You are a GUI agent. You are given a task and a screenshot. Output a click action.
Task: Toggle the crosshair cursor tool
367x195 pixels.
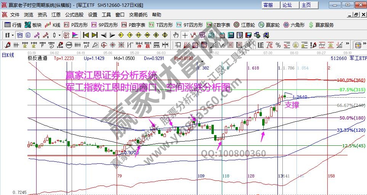[x=185, y=35]
